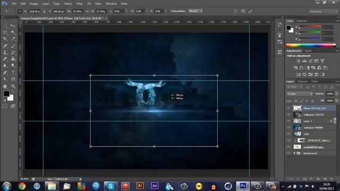Open the Interpolation dropdown
The width and height of the screenshot is (340, 191).
tap(195, 11)
